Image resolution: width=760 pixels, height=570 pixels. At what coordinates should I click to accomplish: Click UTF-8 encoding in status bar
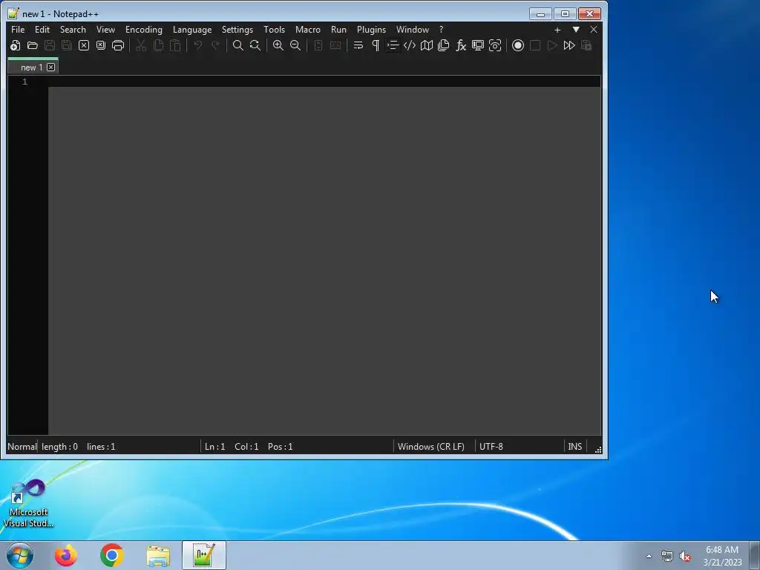pos(491,446)
